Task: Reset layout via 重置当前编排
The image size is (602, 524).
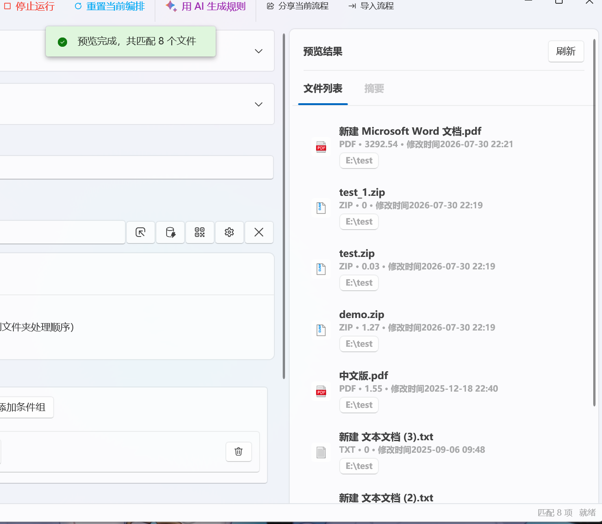Action: pyautogui.click(x=110, y=6)
